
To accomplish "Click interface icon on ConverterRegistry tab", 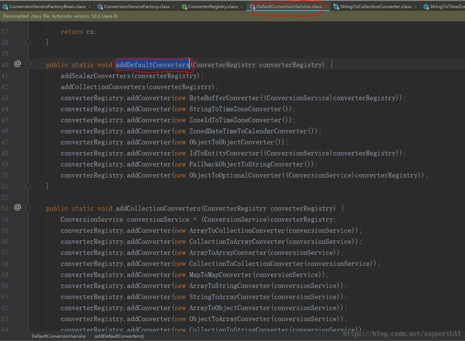I will (184, 7).
